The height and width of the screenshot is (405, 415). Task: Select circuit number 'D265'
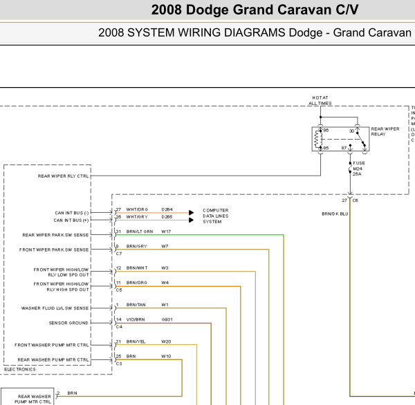coord(167,216)
